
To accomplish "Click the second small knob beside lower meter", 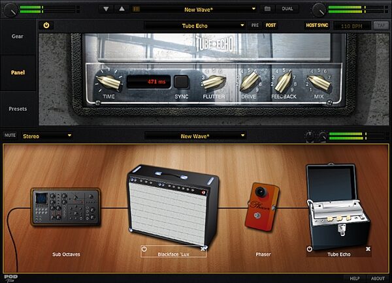I will pos(323,136).
